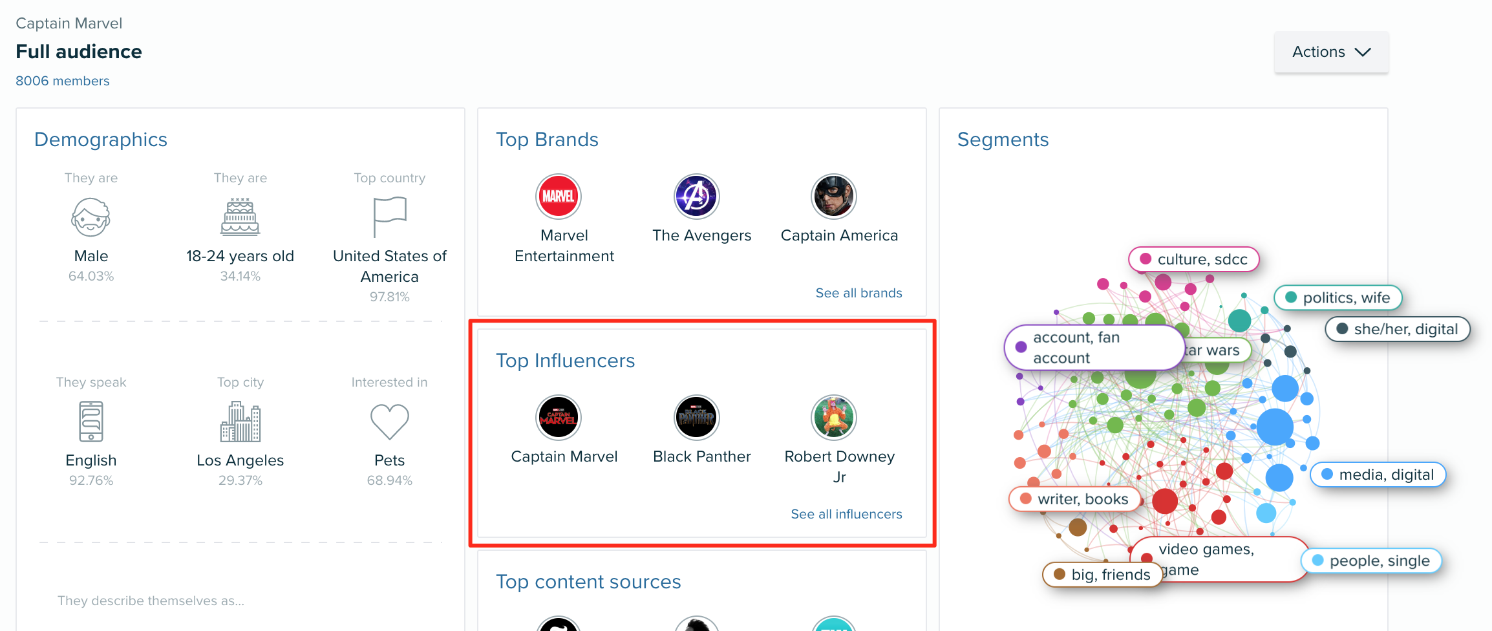Click the 8006 members link
This screenshot has width=1492, height=631.
point(63,81)
